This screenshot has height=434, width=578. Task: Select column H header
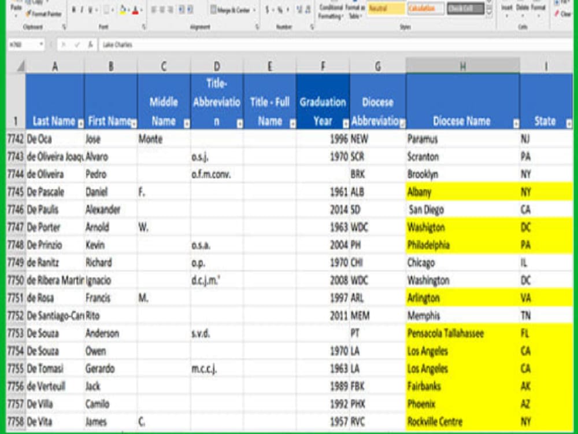pos(462,66)
